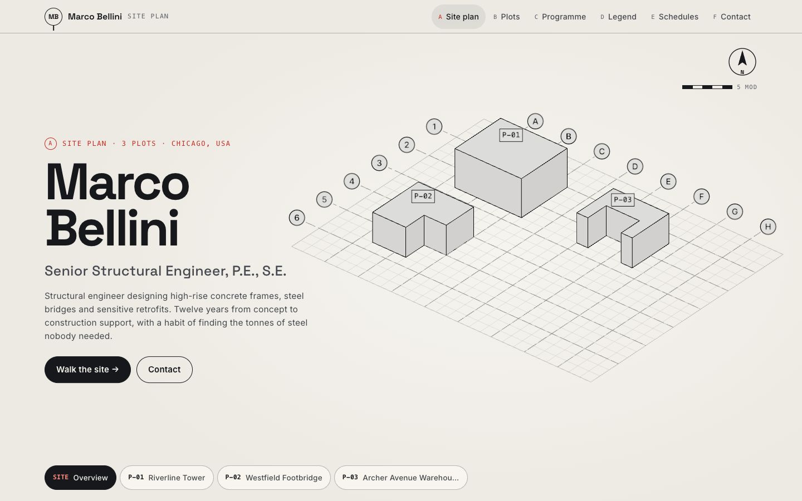Click grid bubble F on the plan

tap(701, 197)
